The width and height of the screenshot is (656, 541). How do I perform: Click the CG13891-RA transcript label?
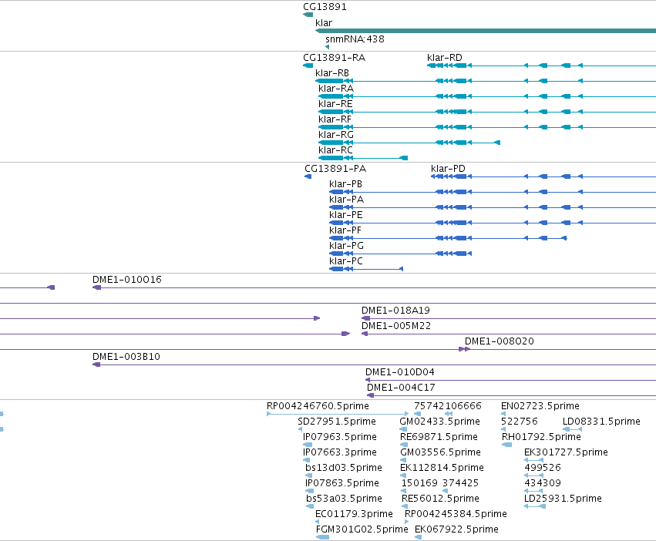[335, 58]
